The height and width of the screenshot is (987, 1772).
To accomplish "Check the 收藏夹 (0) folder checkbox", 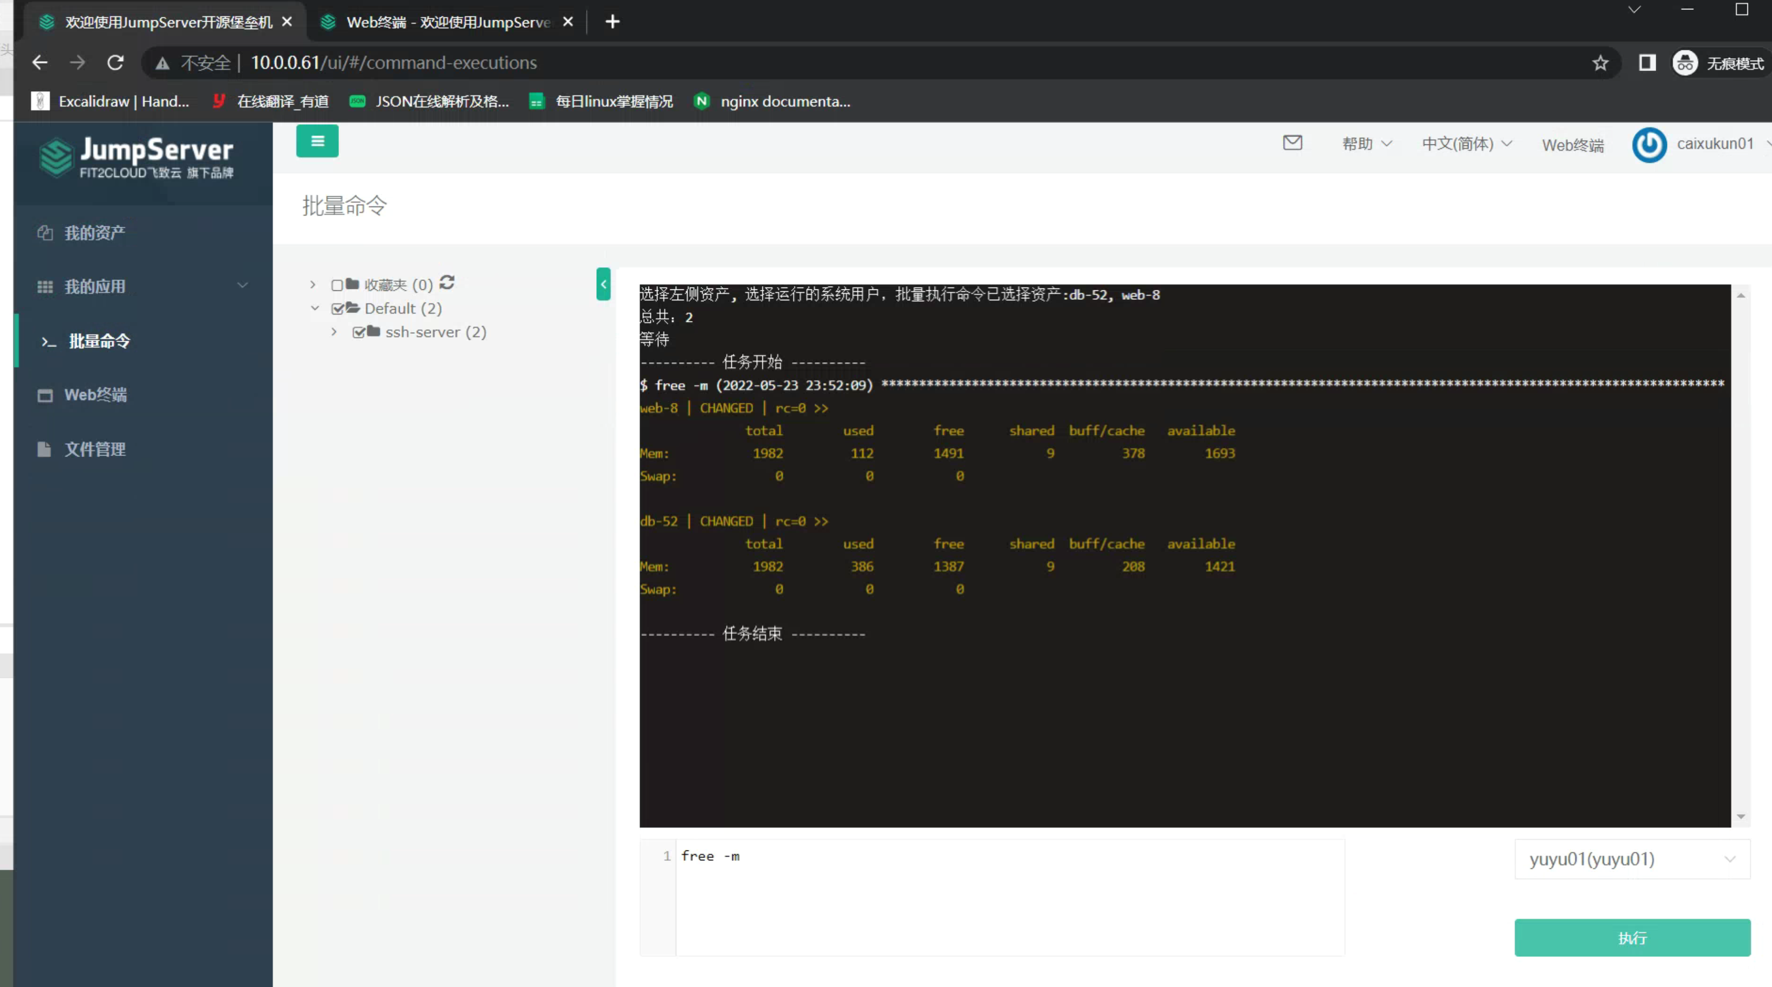I will 337,285.
